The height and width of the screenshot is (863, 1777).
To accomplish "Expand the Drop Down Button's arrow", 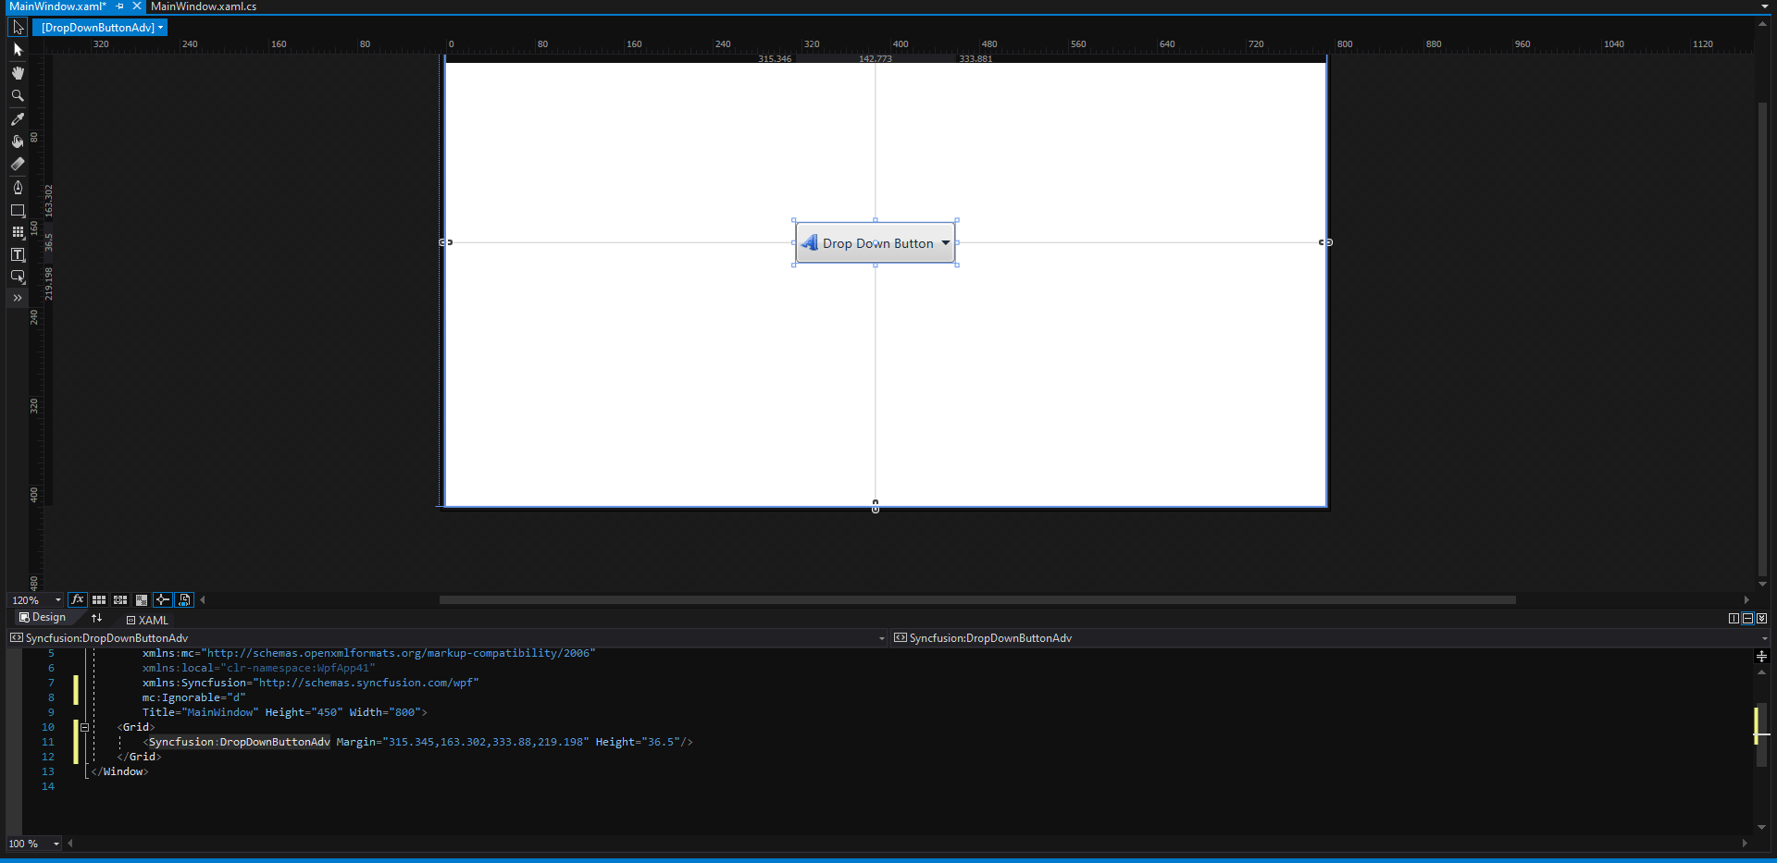I will point(945,242).
